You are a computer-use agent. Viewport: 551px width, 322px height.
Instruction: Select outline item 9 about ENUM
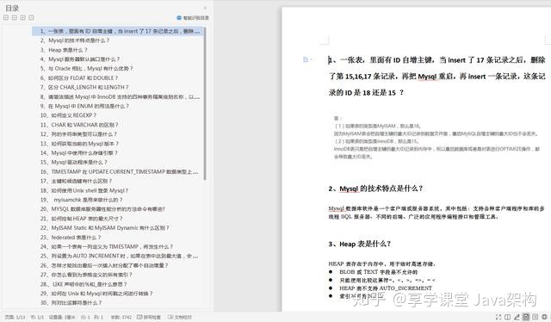point(84,106)
